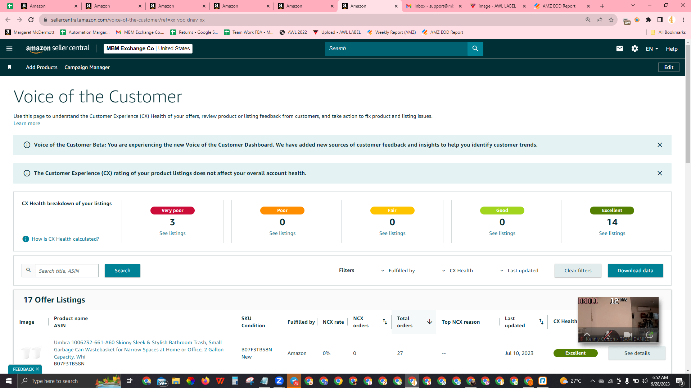This screenshot has width=691, height=388.
Task: Open the Weekly Report (AMZ) bookmark
Action: pyautogui.click(x=391, y=32)
